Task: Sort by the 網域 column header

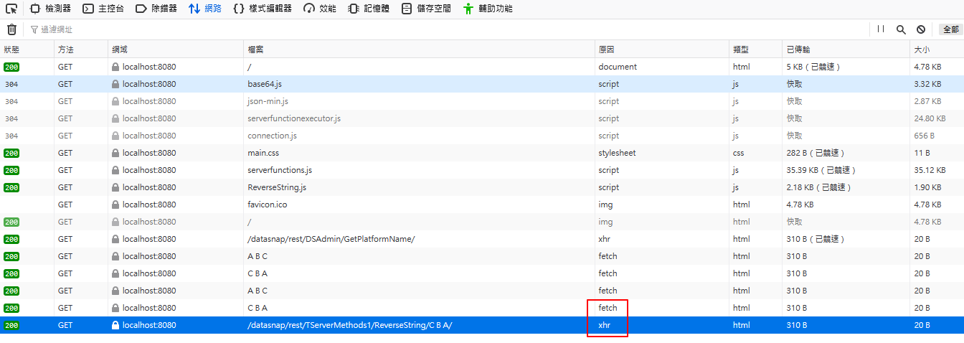Action: coord(176,50)
